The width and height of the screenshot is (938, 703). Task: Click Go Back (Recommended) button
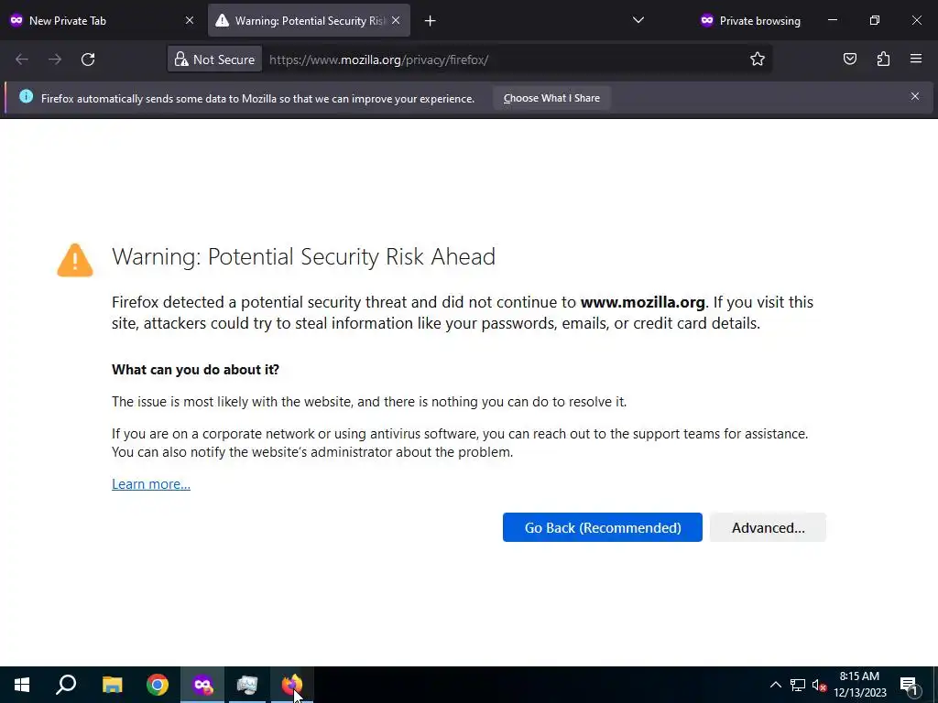(x=603, y=527)
